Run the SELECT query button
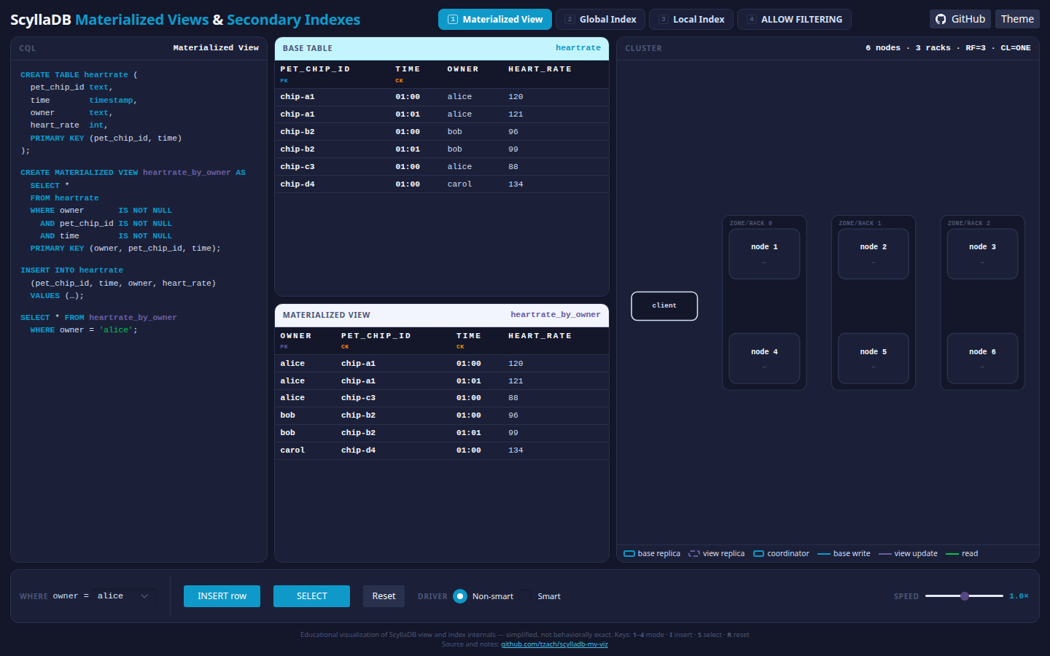The height and width of the screenshot is (656, 1050). (311, 596)
